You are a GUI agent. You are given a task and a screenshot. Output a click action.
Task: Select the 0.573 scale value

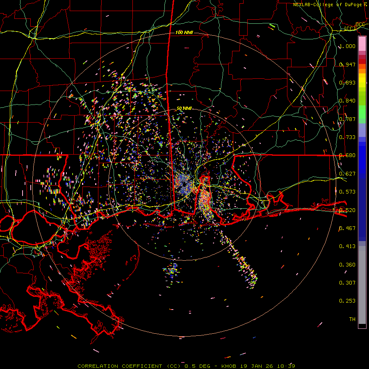[x=347, y=192]
